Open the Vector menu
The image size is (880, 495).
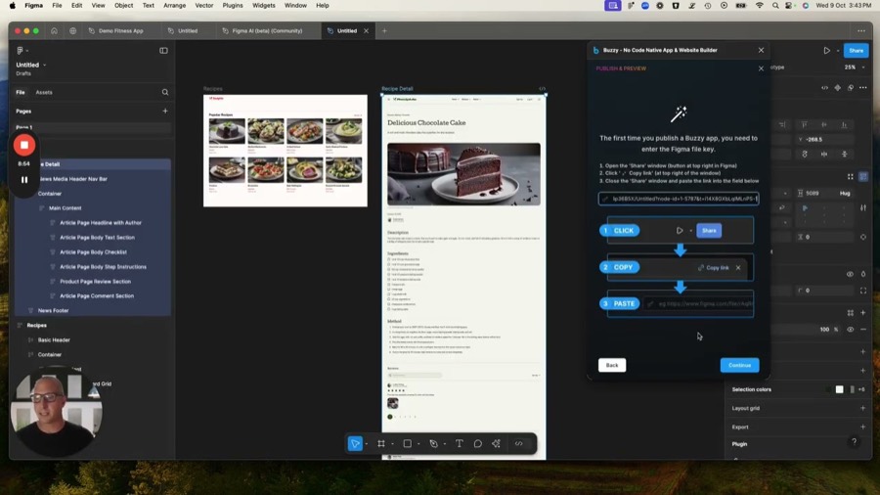click(x=203, y=6)
